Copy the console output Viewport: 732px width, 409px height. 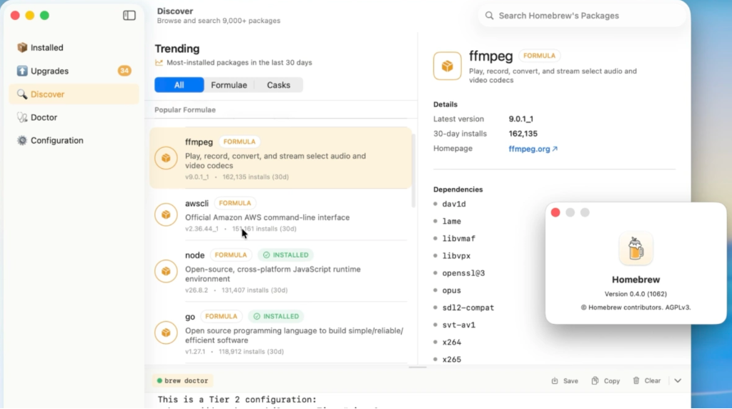605,381
